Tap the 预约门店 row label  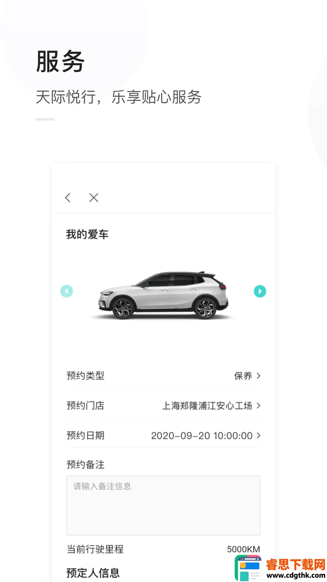[85, 406]
